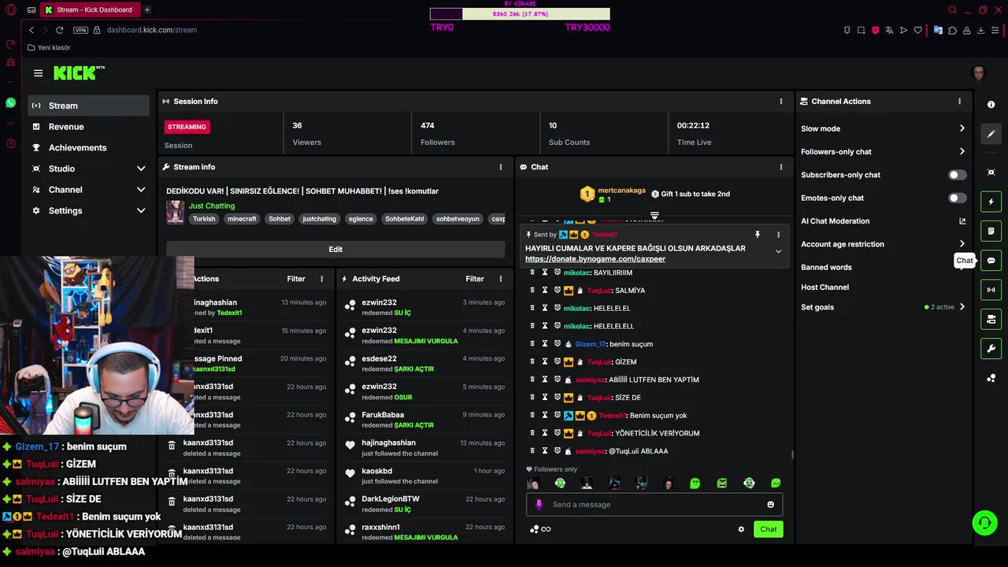Open Set goals chevron

tap(962, 307)
